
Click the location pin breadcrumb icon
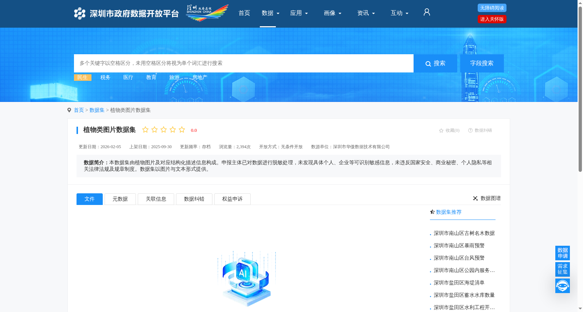(x=69, y=110)
